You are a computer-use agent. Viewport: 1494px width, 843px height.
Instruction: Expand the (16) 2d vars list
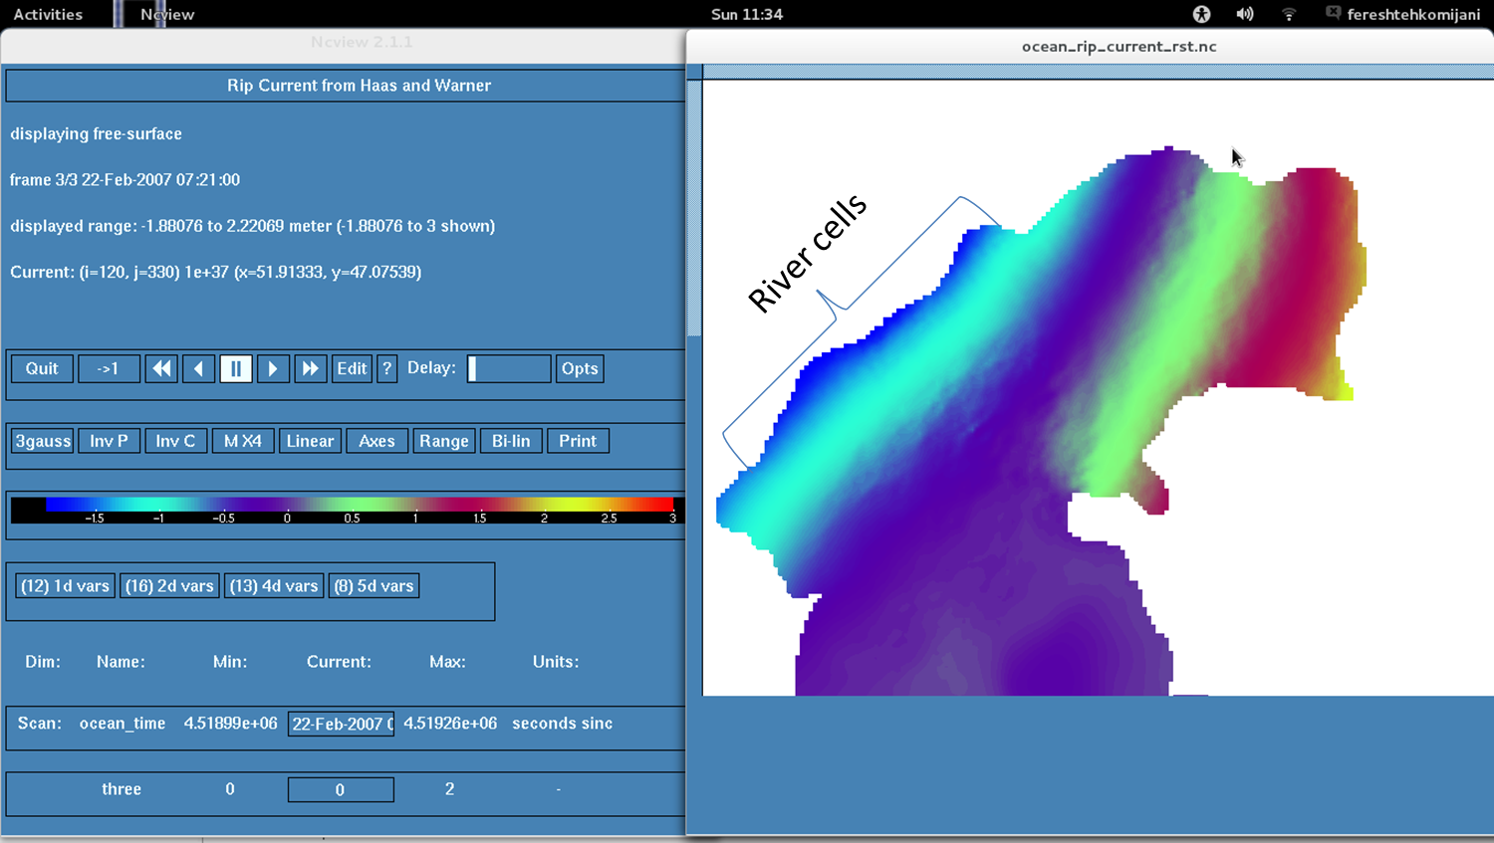169,586
